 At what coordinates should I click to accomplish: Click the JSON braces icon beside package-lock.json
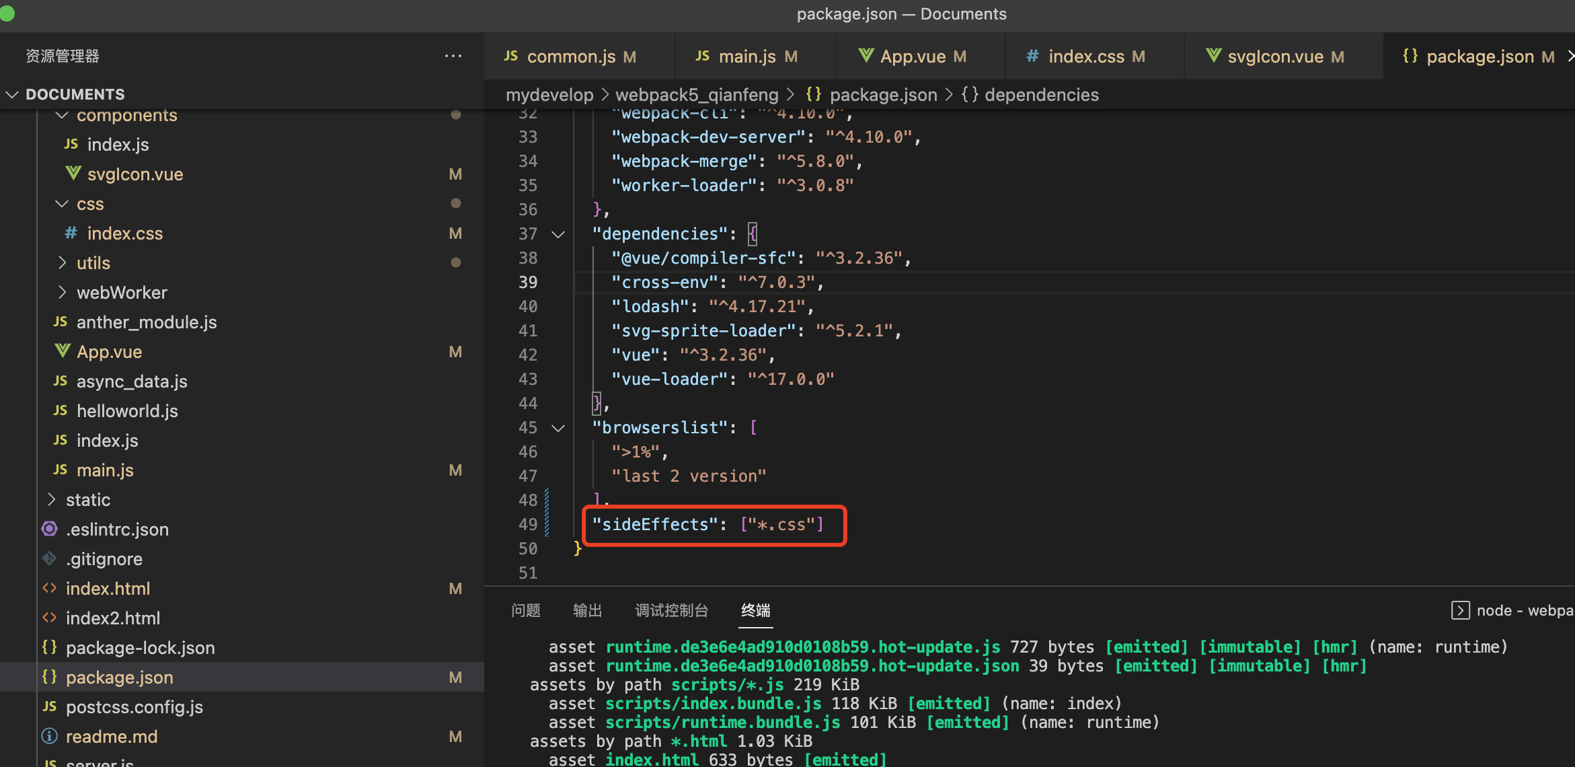click(x=50, y=647)
